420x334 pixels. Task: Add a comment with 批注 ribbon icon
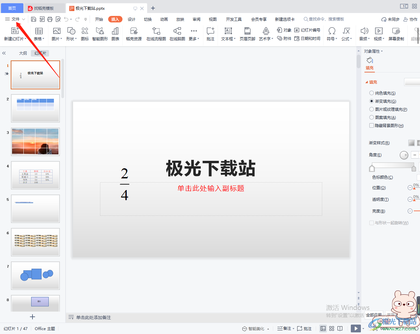point(210,34)
